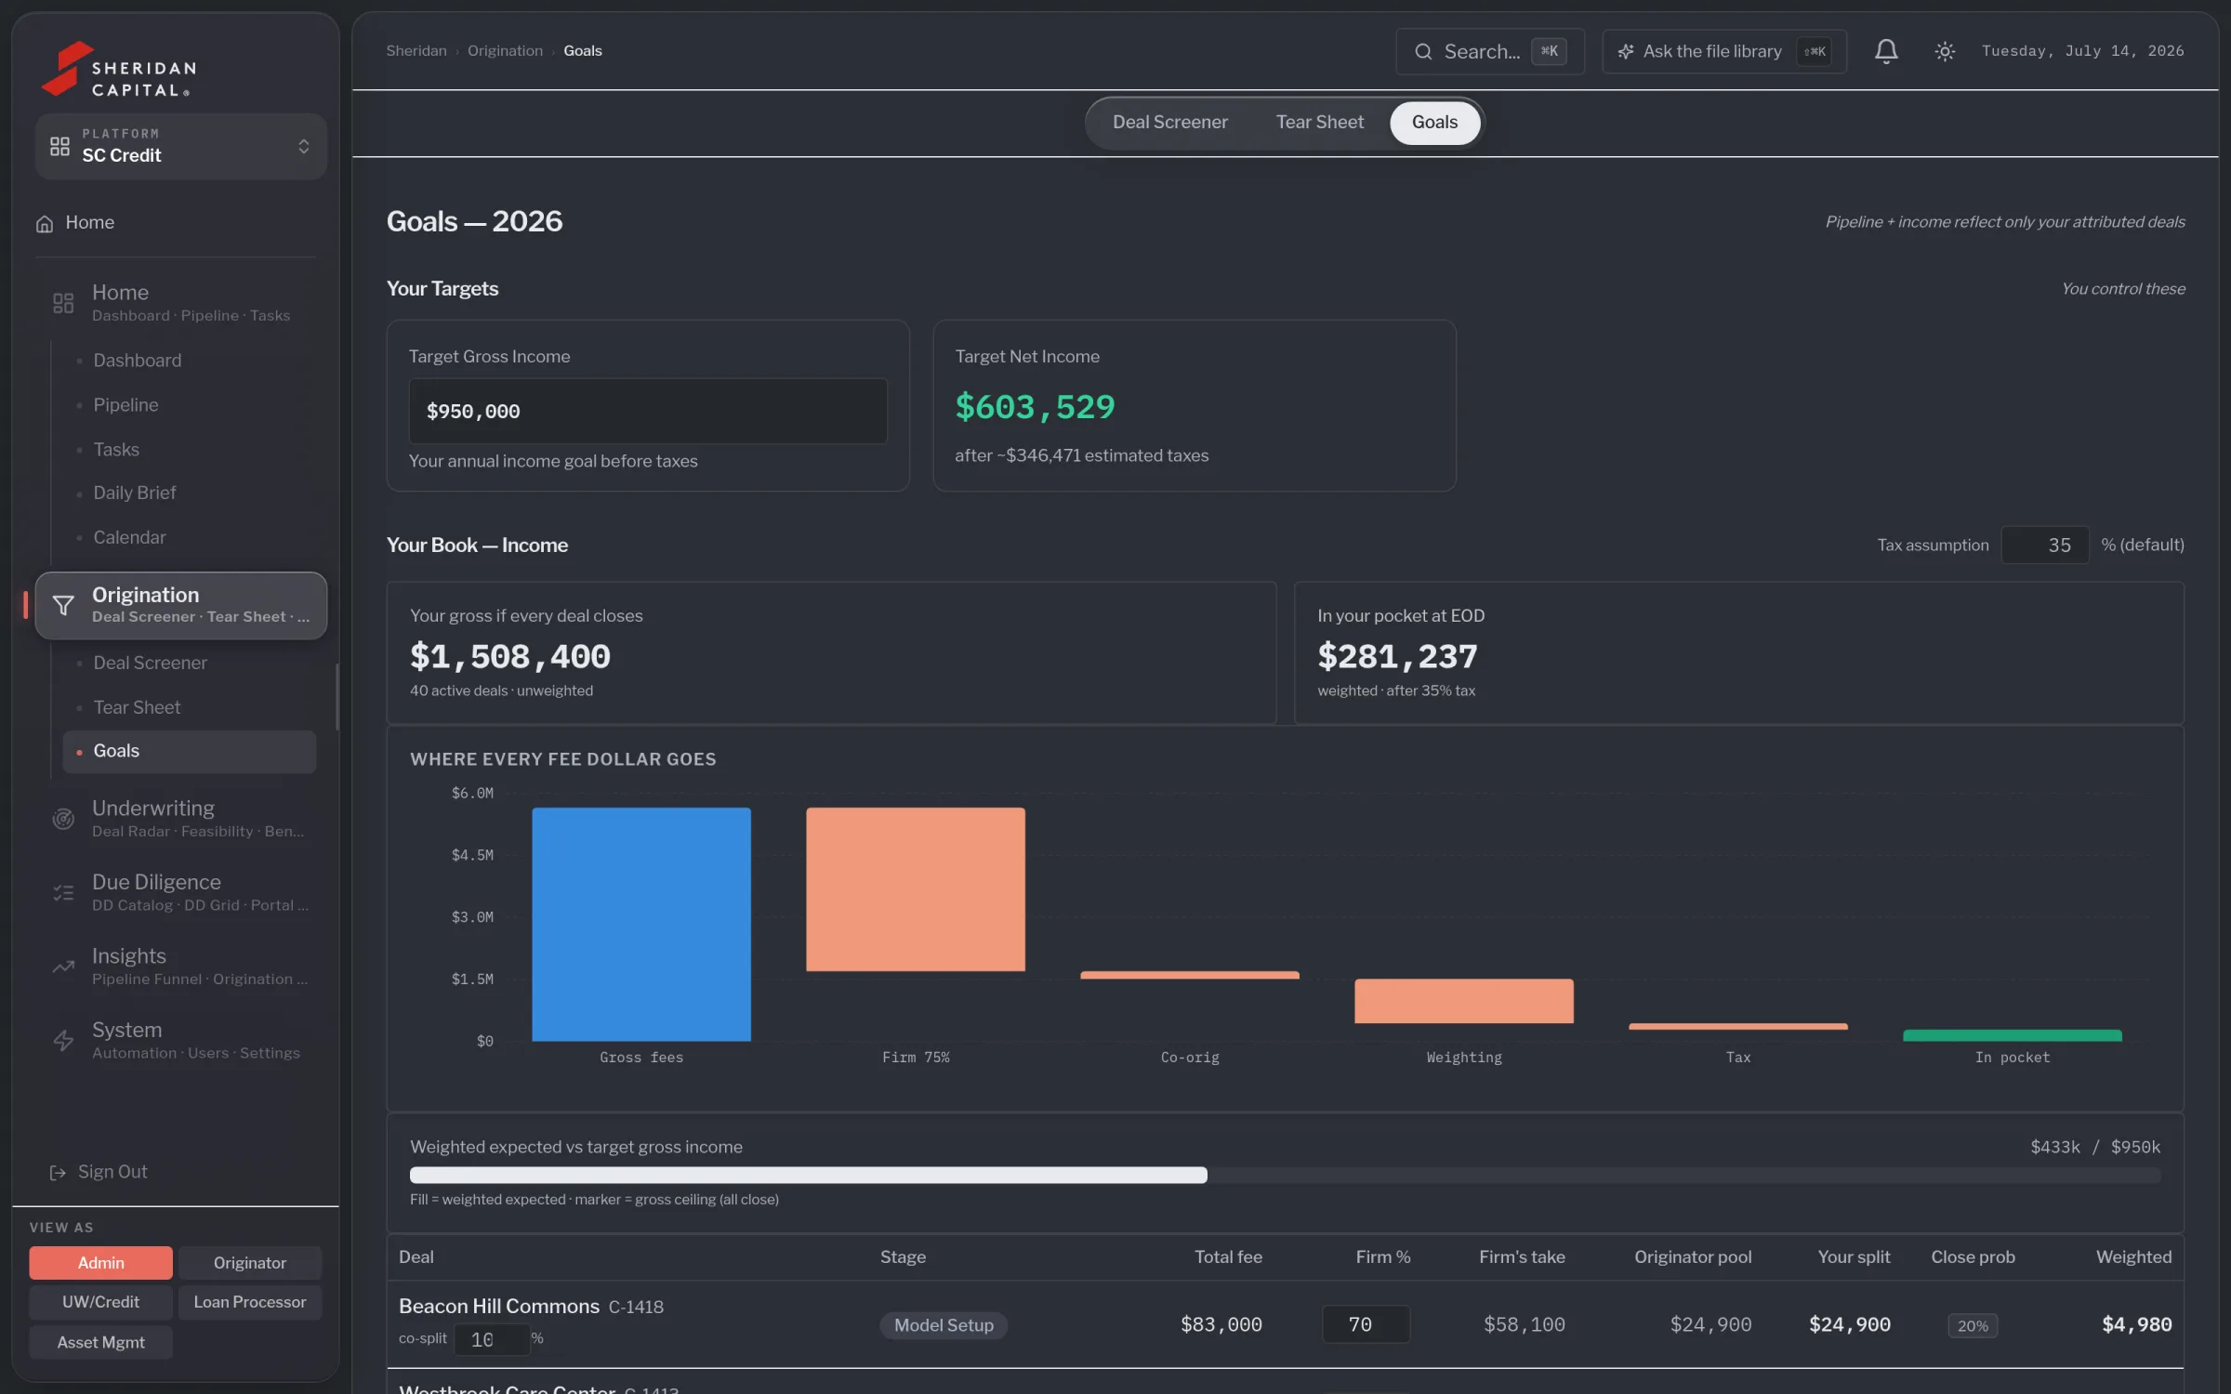Viewport: 2231px width, 1394px height.
Task: Edit the Beacon Hill Commons co-split field
Action: coord(492,1339)
